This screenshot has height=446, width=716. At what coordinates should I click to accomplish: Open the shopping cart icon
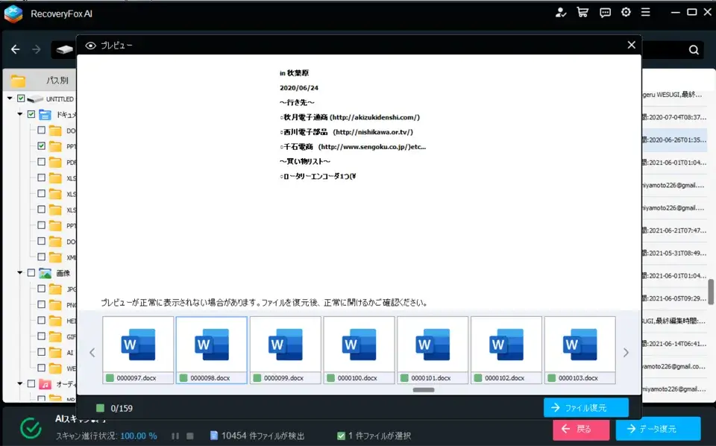[582, 13]
